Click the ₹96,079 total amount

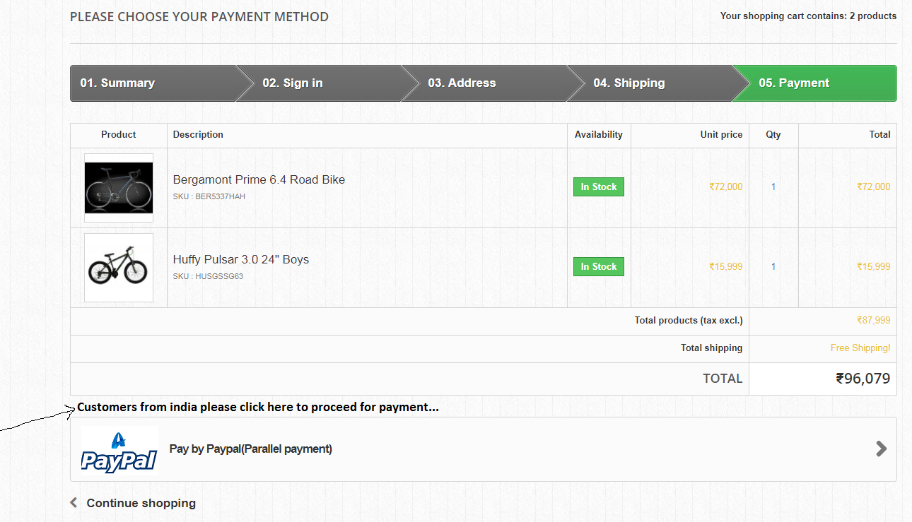tap(863, 379)
